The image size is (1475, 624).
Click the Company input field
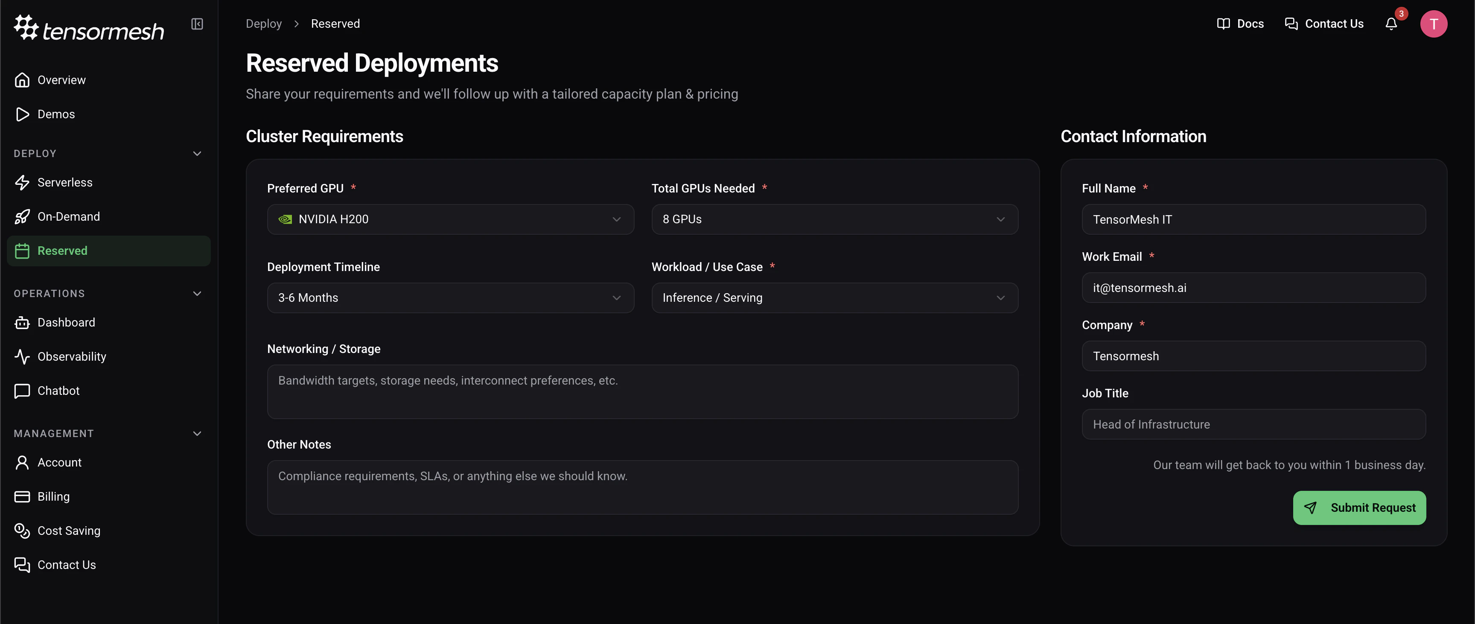(x=1253, y=356)
